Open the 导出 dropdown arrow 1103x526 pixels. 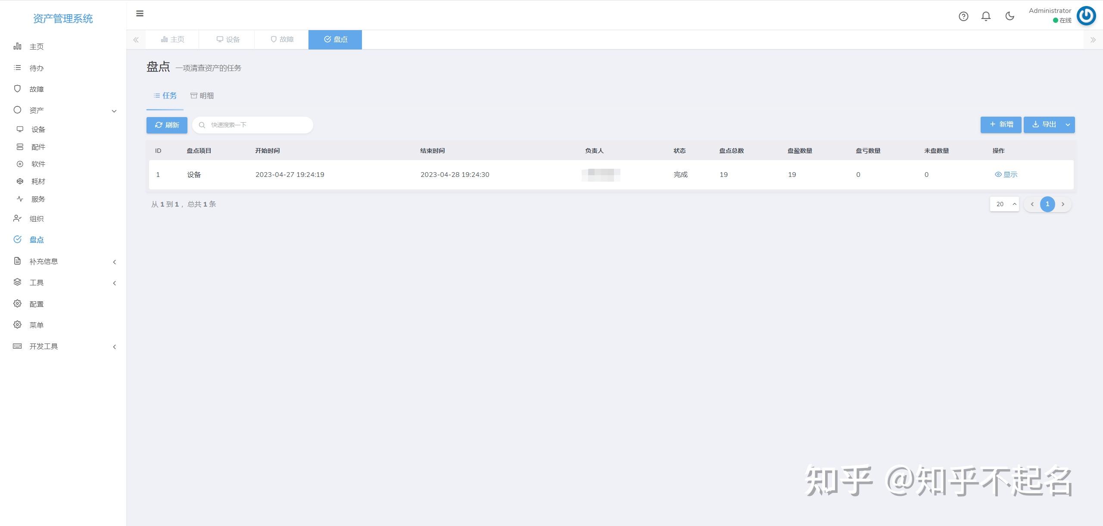click(x=1068, y=125)
